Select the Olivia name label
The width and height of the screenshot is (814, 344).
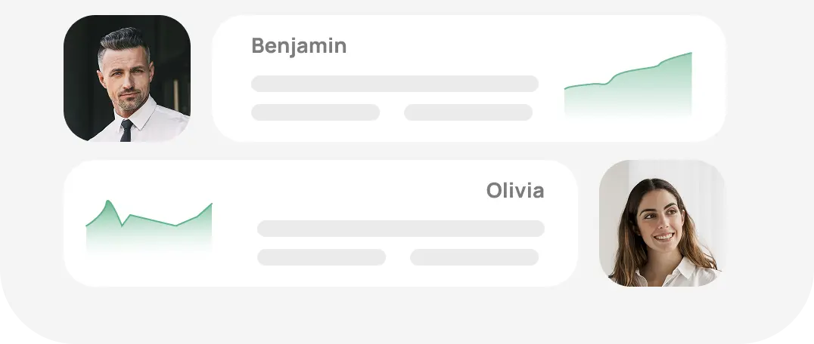514,191
